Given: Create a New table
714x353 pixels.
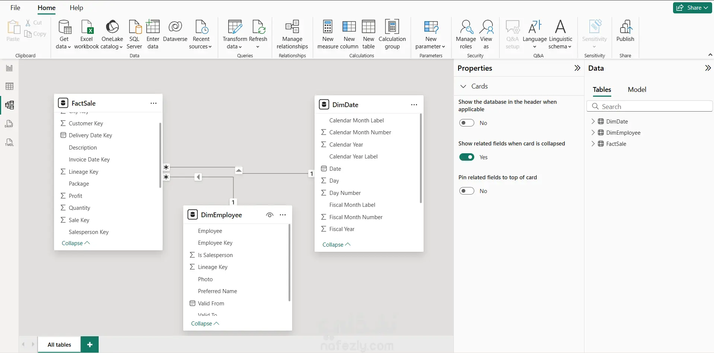Looking at the screenshot, I should (368, 33).
